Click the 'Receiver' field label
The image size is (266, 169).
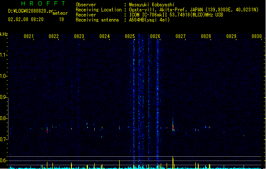coord(86,15)
